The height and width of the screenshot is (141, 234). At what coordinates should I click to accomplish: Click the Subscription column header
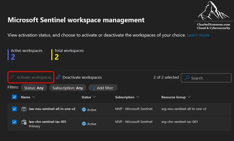(125, 97)
